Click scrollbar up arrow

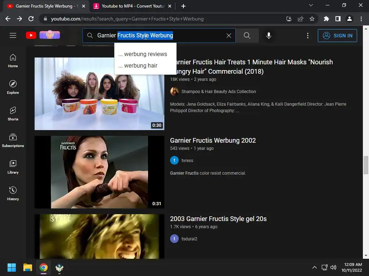click(366, 29)
